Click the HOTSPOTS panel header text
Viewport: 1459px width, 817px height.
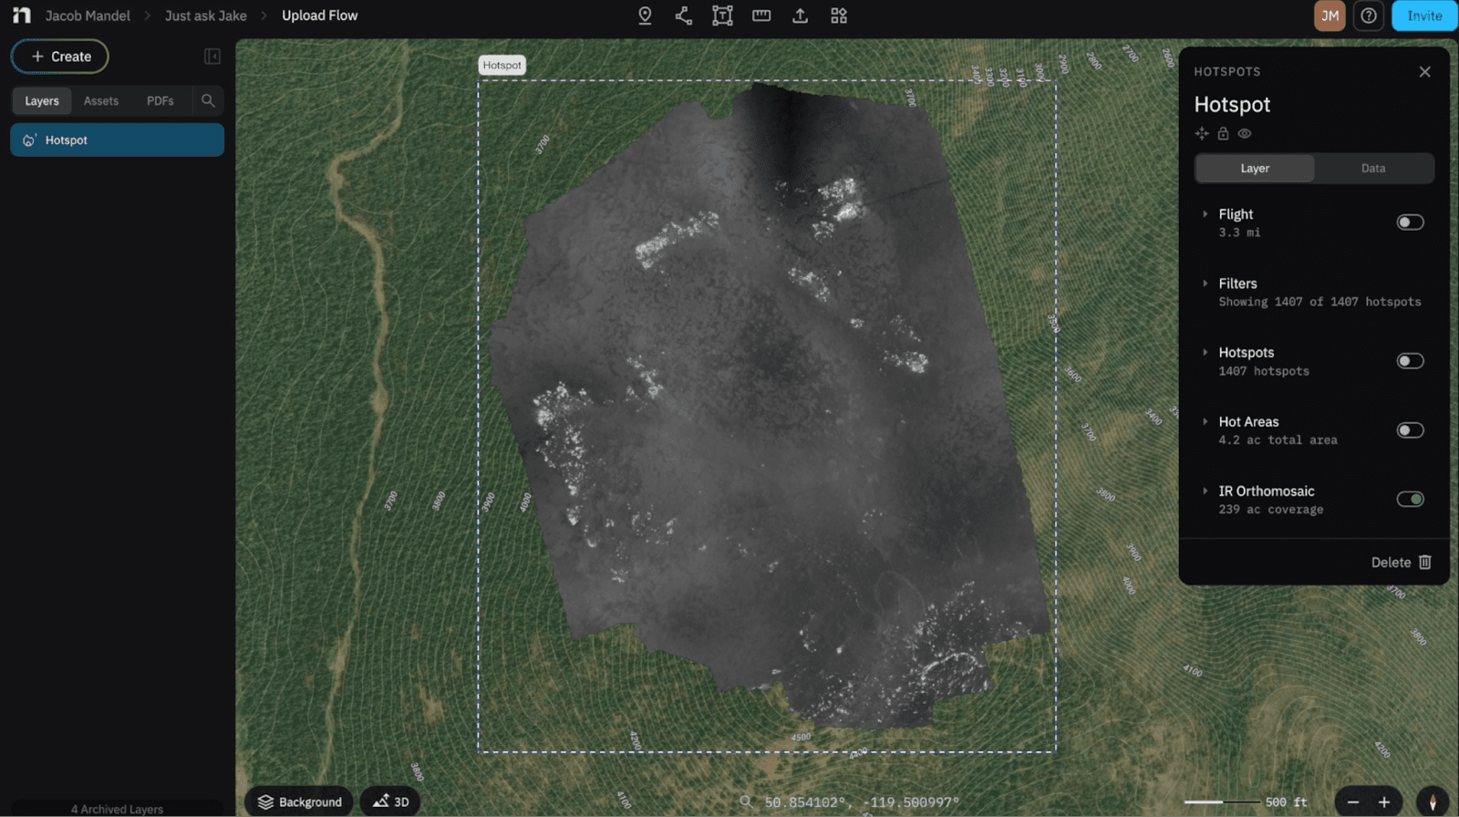1227,72
